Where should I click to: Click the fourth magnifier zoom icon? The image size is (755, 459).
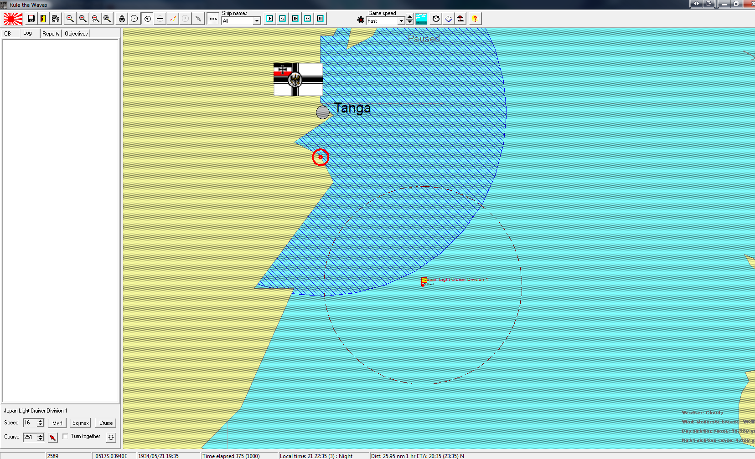coord(107,19)
